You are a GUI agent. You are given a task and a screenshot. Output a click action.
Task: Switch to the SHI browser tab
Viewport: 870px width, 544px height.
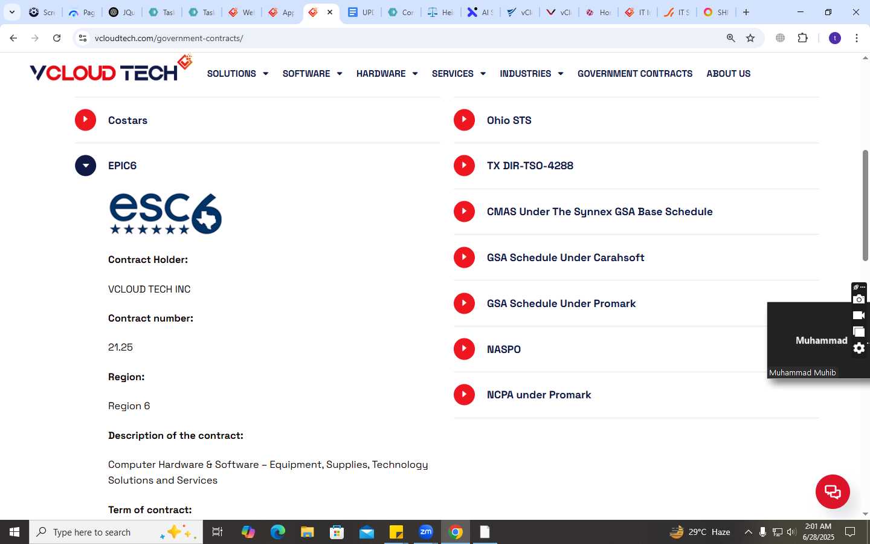click(x=717, y=12)
